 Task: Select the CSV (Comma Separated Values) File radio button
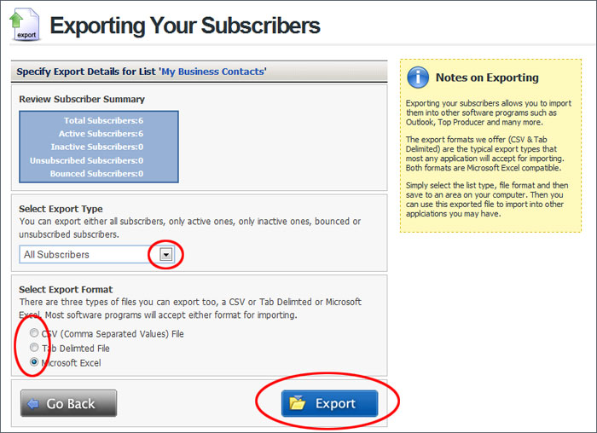tap(34, 333)
